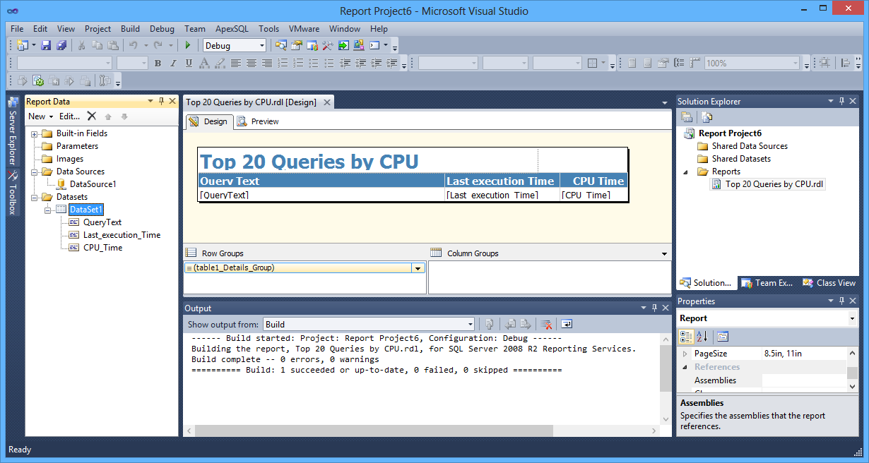Click Delete icon in Report Data panel
This screenshot has width=869, height=463.
91,116
